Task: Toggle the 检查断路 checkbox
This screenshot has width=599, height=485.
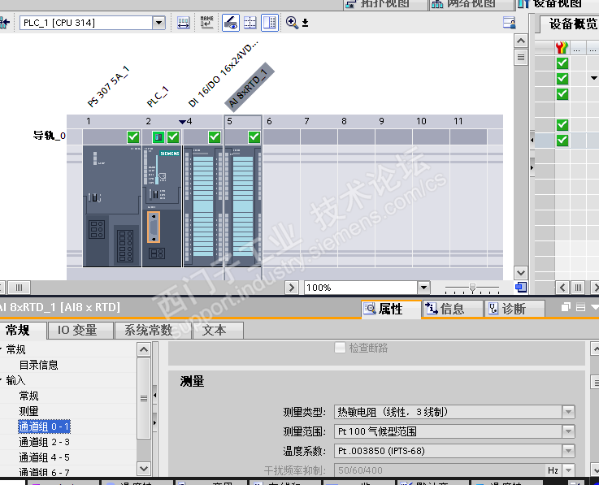Action: coord(340,348)
